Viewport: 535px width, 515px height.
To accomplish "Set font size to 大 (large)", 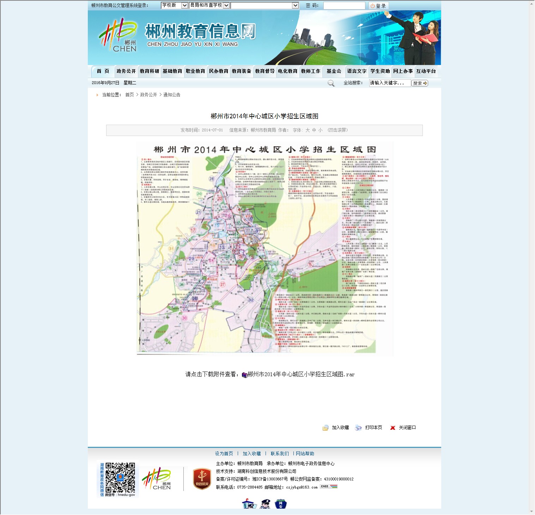I will (x=308, y=130).
